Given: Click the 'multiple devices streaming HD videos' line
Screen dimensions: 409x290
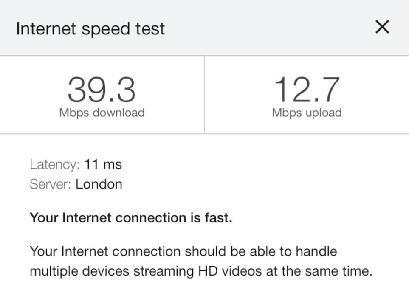Looking at the screenshot, I should tap(201, 271).
